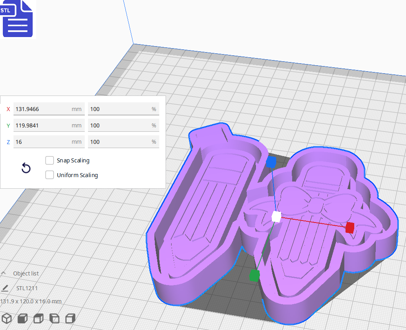Edit the Y percentage value of 100
This screenshot has width=406, height=330.
click(x=123, y=125)
